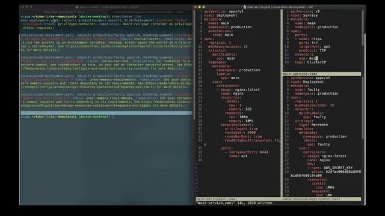Viewport: 385px width, 216px height.
Task: Click the unmaintained-deployment.yaml status line
Action: click(322, 199)
